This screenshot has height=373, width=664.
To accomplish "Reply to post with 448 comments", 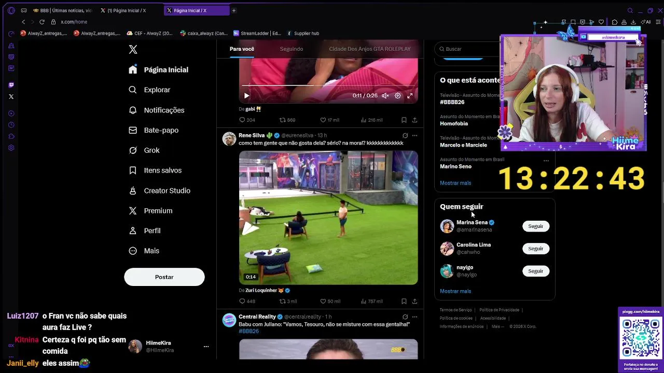I will (247, 301).
